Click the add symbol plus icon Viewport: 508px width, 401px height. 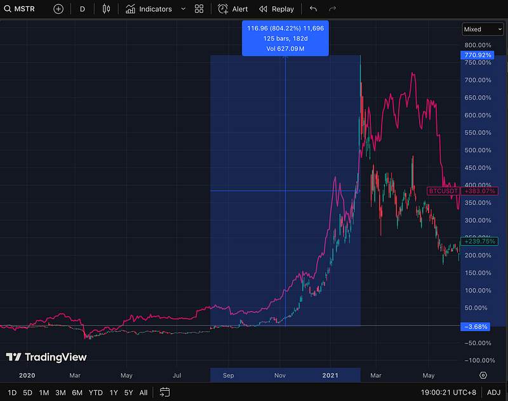point(58,9)
